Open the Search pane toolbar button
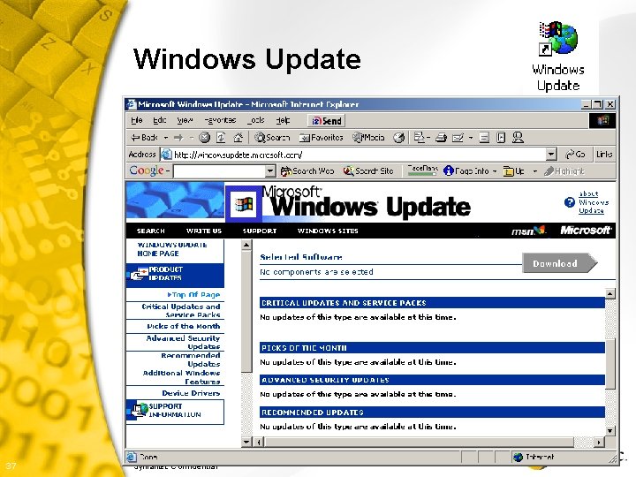Viewport: 636px width, 477px height. pos(272,138)
